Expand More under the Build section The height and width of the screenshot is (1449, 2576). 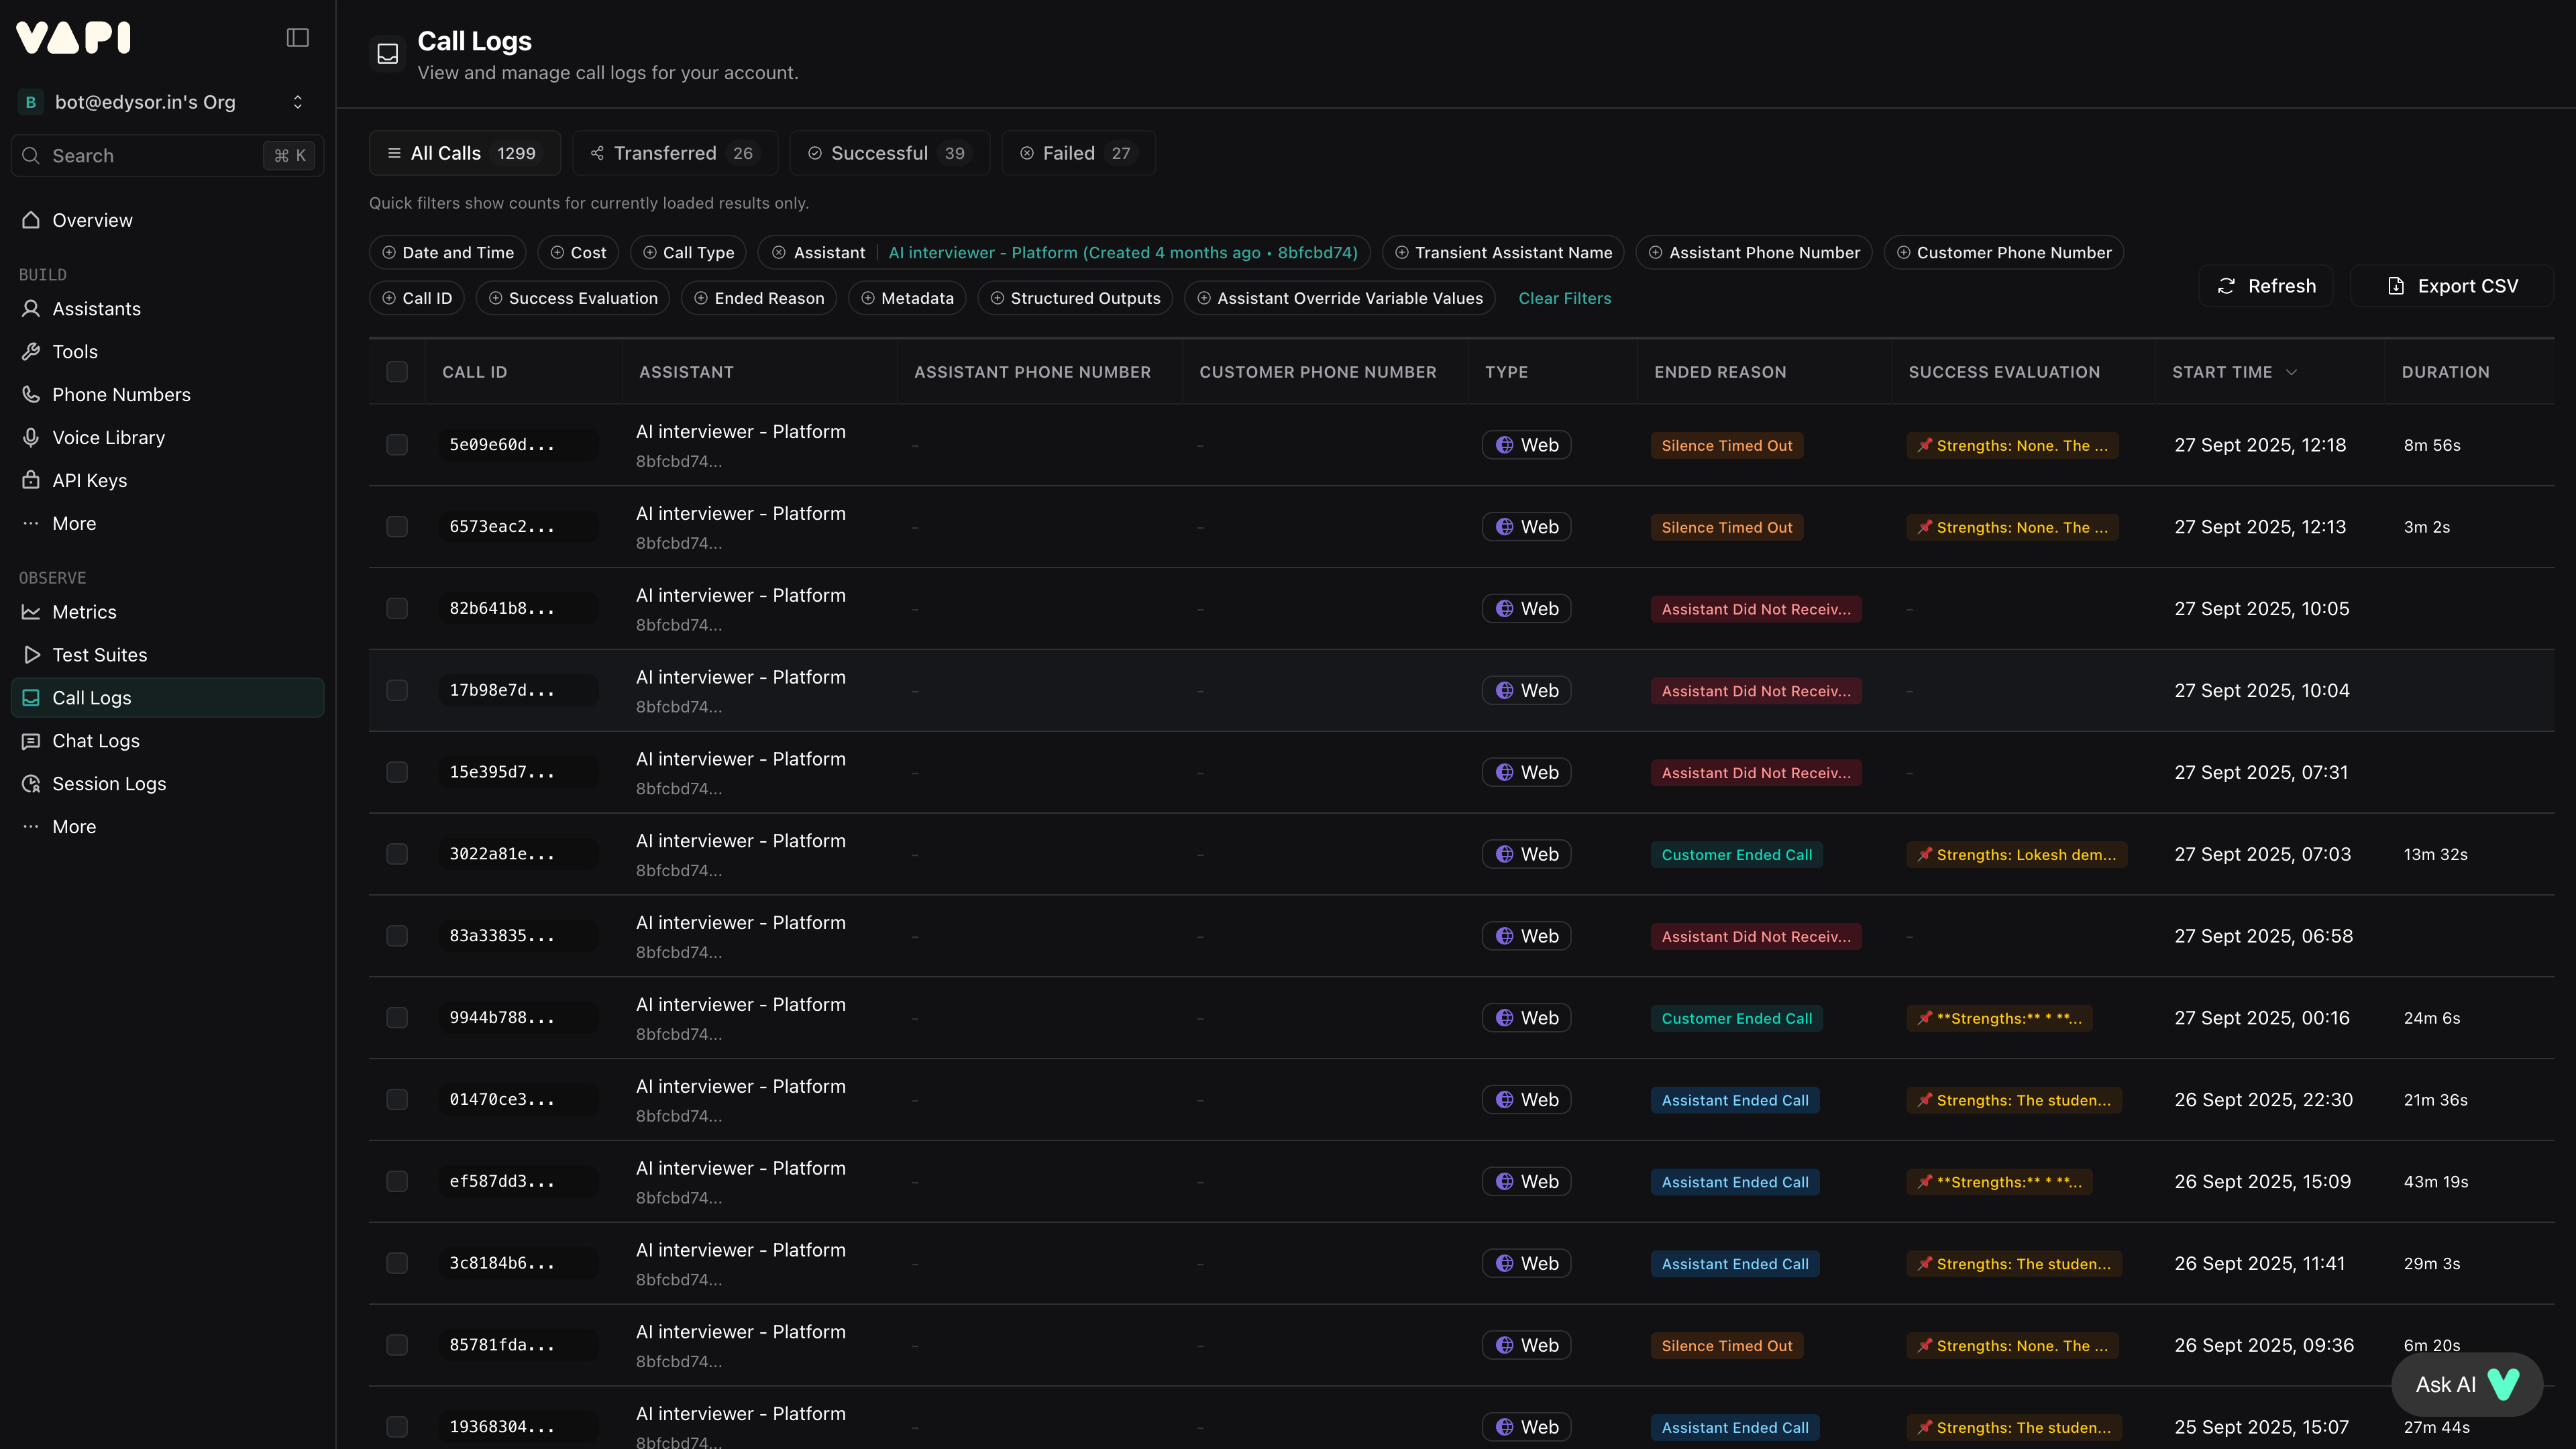pos(74,524)
